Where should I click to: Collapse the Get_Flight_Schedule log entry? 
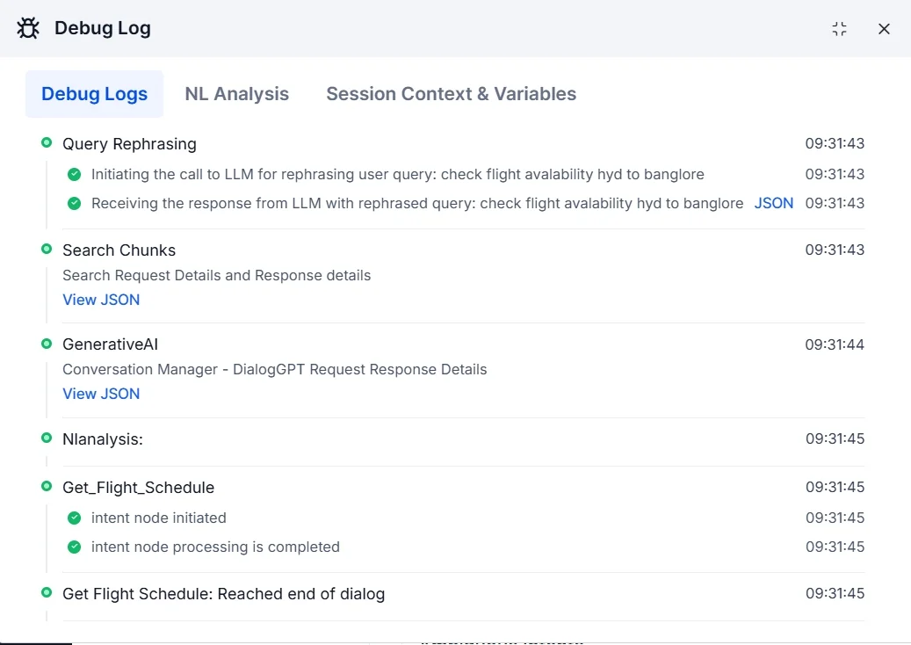coord(138,488)
